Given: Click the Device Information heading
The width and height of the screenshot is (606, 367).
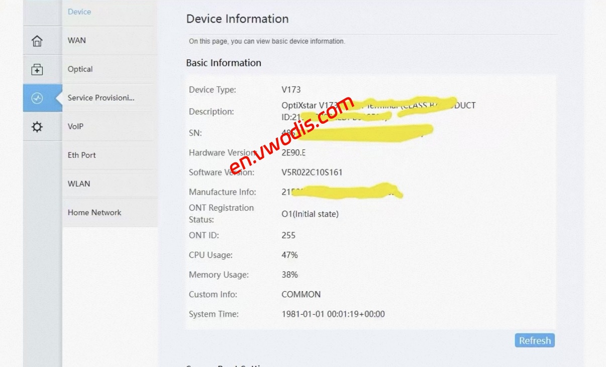Looking at the screenshot, I should (x=237, y=19).
